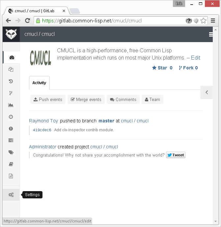This screenshot has width=221, height=227.
Task: Expand the right sidebar with the chevron
Action: pos(207,92)
